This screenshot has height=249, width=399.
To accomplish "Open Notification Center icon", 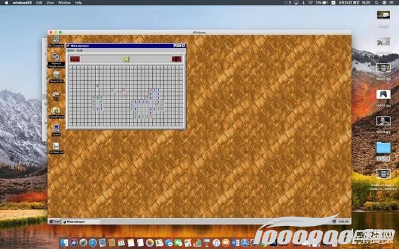I will click(x=392, y=2).
